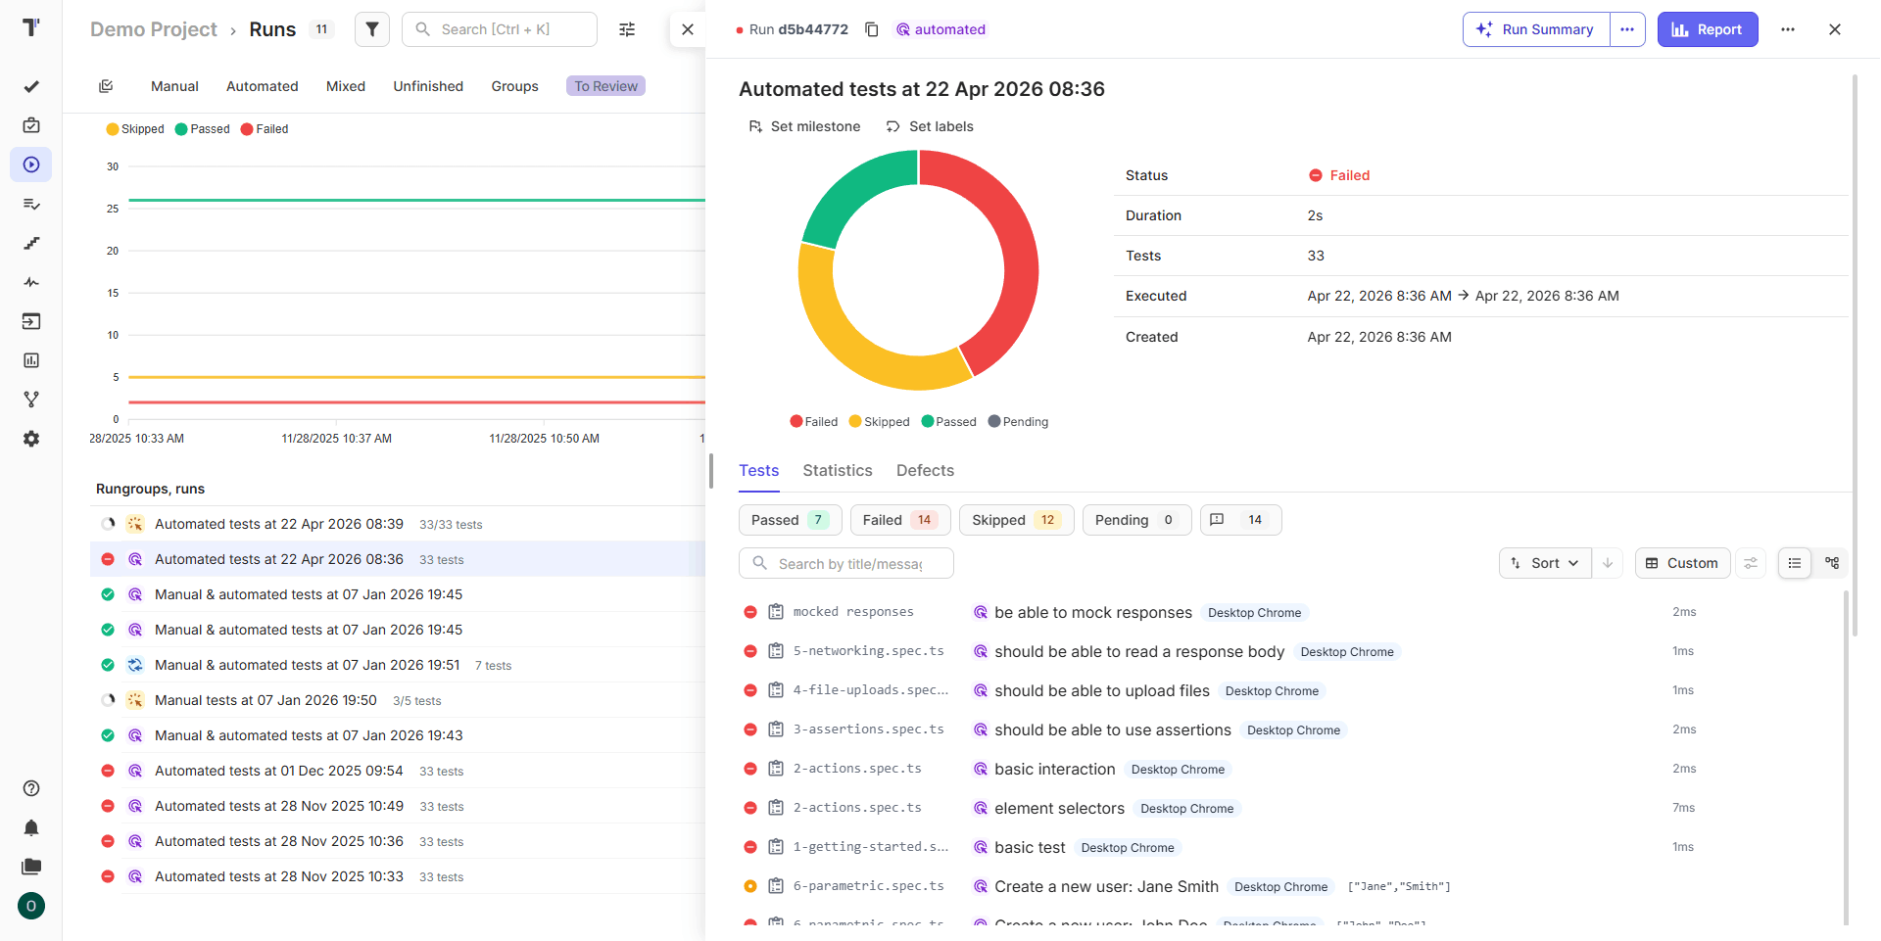Close the run details panel

pyautogui.click(x=1835, y=29)
